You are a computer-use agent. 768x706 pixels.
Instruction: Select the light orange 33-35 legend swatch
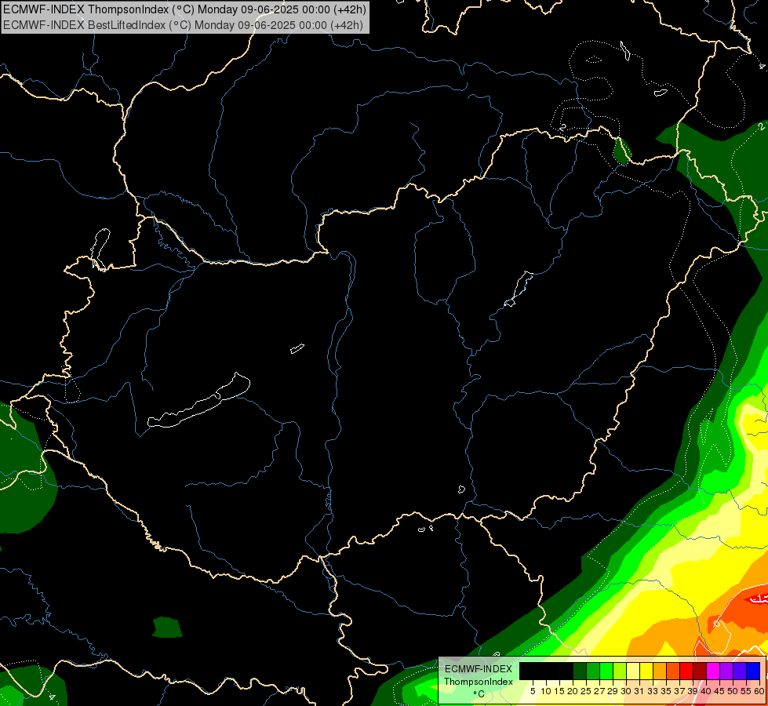(x=660, y=671)
